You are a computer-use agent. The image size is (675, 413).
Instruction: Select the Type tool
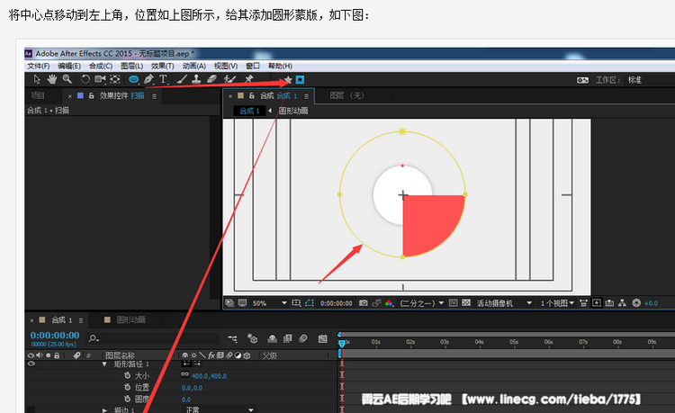coord(163,79)
